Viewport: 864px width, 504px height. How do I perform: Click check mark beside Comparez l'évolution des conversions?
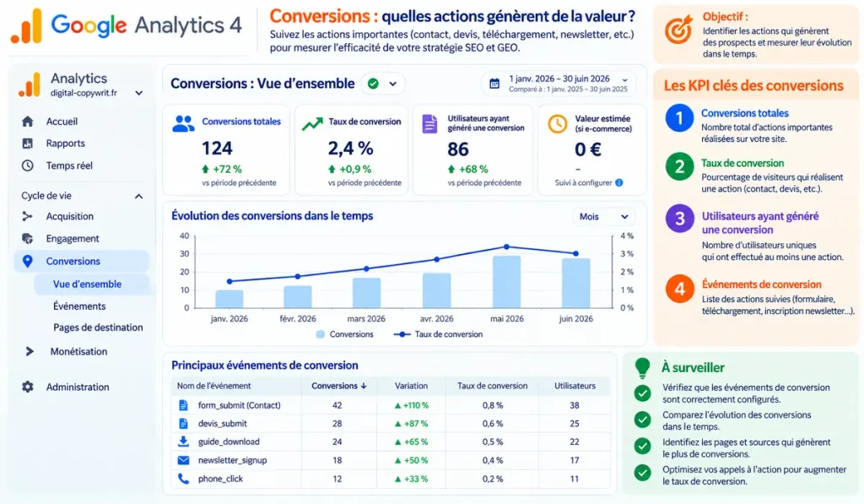[642, 420]
